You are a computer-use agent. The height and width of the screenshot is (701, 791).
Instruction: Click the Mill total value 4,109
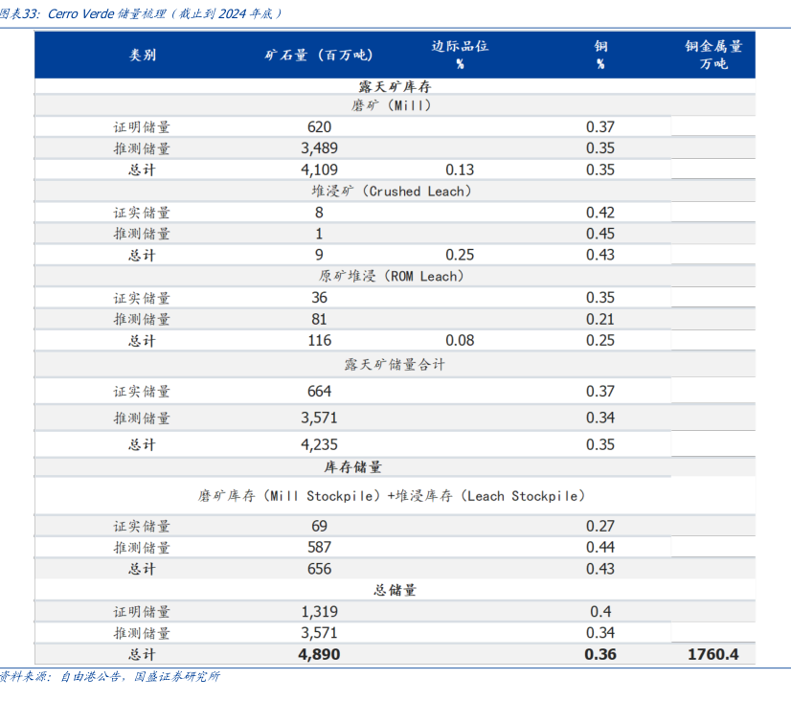point(319,170)
